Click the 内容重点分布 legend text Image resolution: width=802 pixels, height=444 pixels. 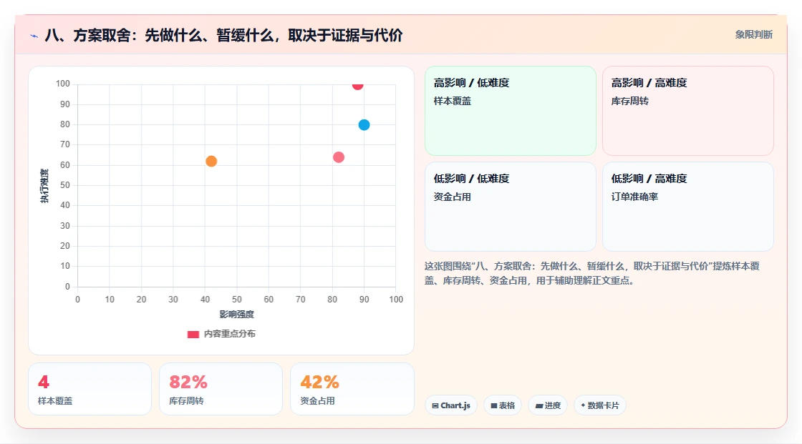tap(230, 334)
